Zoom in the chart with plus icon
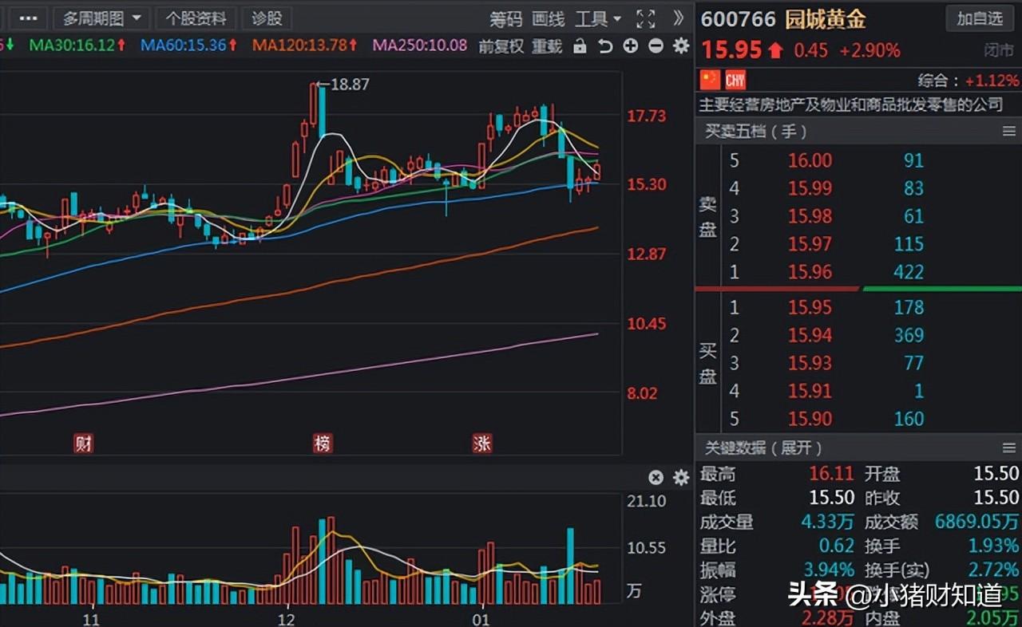 [x=631, y=46]
